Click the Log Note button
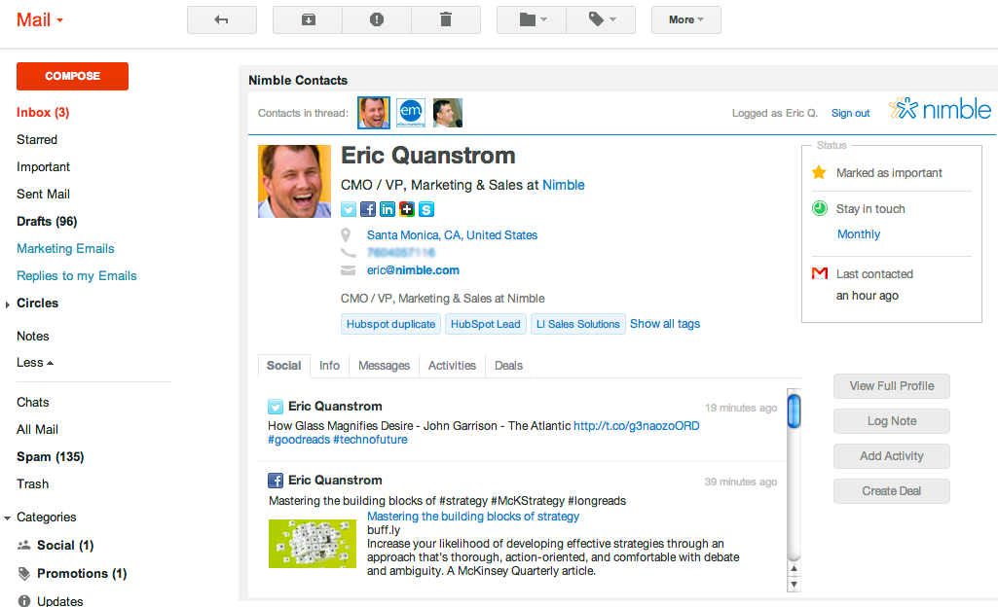This screenshot has height=607, width=998. pos(892,421)
